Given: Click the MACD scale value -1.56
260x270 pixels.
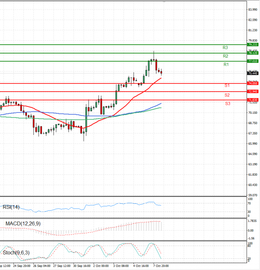Looking at the screenshot, I should click(251, 238).
